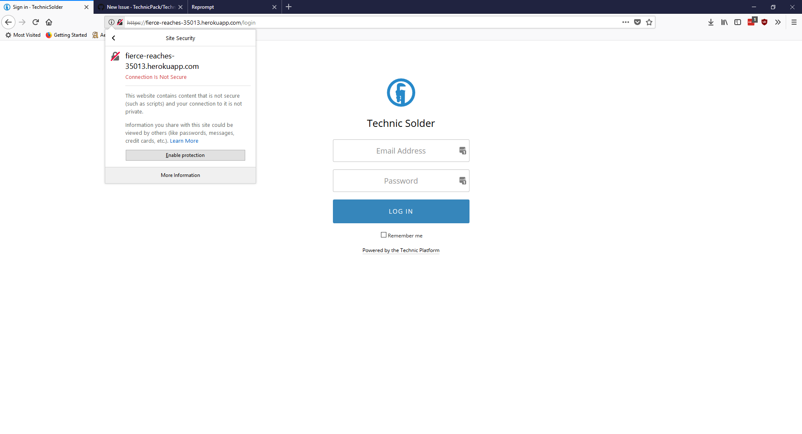
Task: Click the Technic Solder wrench logo
Action: 401,92
